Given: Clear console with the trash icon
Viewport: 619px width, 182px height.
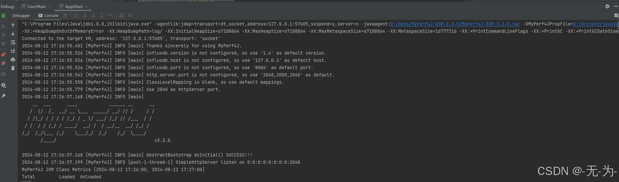Looking at the screenshot, I should (13, 68).
